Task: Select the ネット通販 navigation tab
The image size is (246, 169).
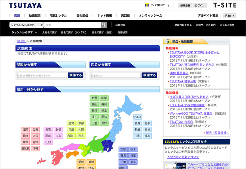Action: (105, 15)
